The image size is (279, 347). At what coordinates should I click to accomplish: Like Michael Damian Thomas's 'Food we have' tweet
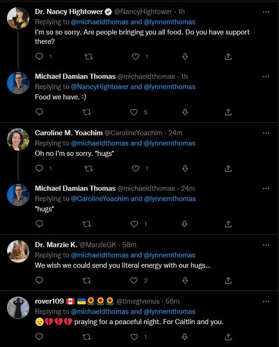pyautogui.click(x=134, y=112)
